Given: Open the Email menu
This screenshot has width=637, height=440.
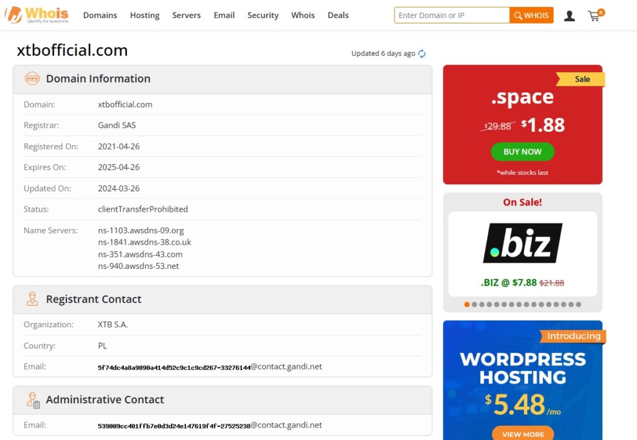Looking at the screenshot, I should [x=224, y=16].
